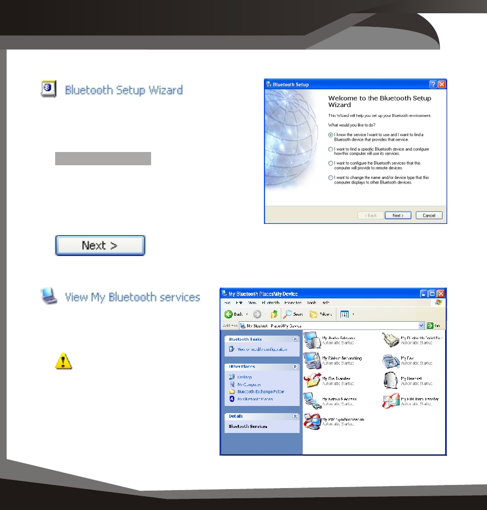Click the Bluetooth Setup Wizard heading text
The width and height of the screenshot is (487, 510).
point(124,90)
